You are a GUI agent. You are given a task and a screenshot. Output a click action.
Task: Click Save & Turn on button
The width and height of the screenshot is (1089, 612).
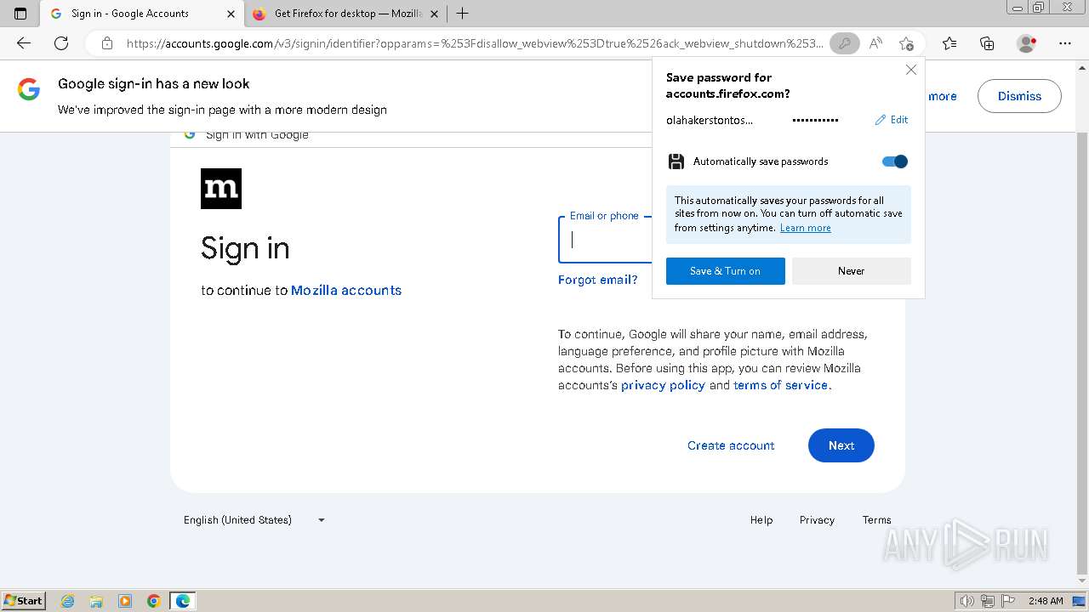pos(726,271)
